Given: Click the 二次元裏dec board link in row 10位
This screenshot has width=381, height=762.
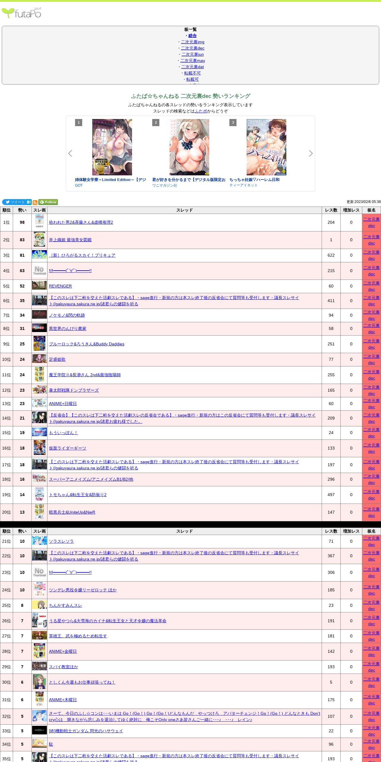Looking at the screenshot, I should [372, 359].
